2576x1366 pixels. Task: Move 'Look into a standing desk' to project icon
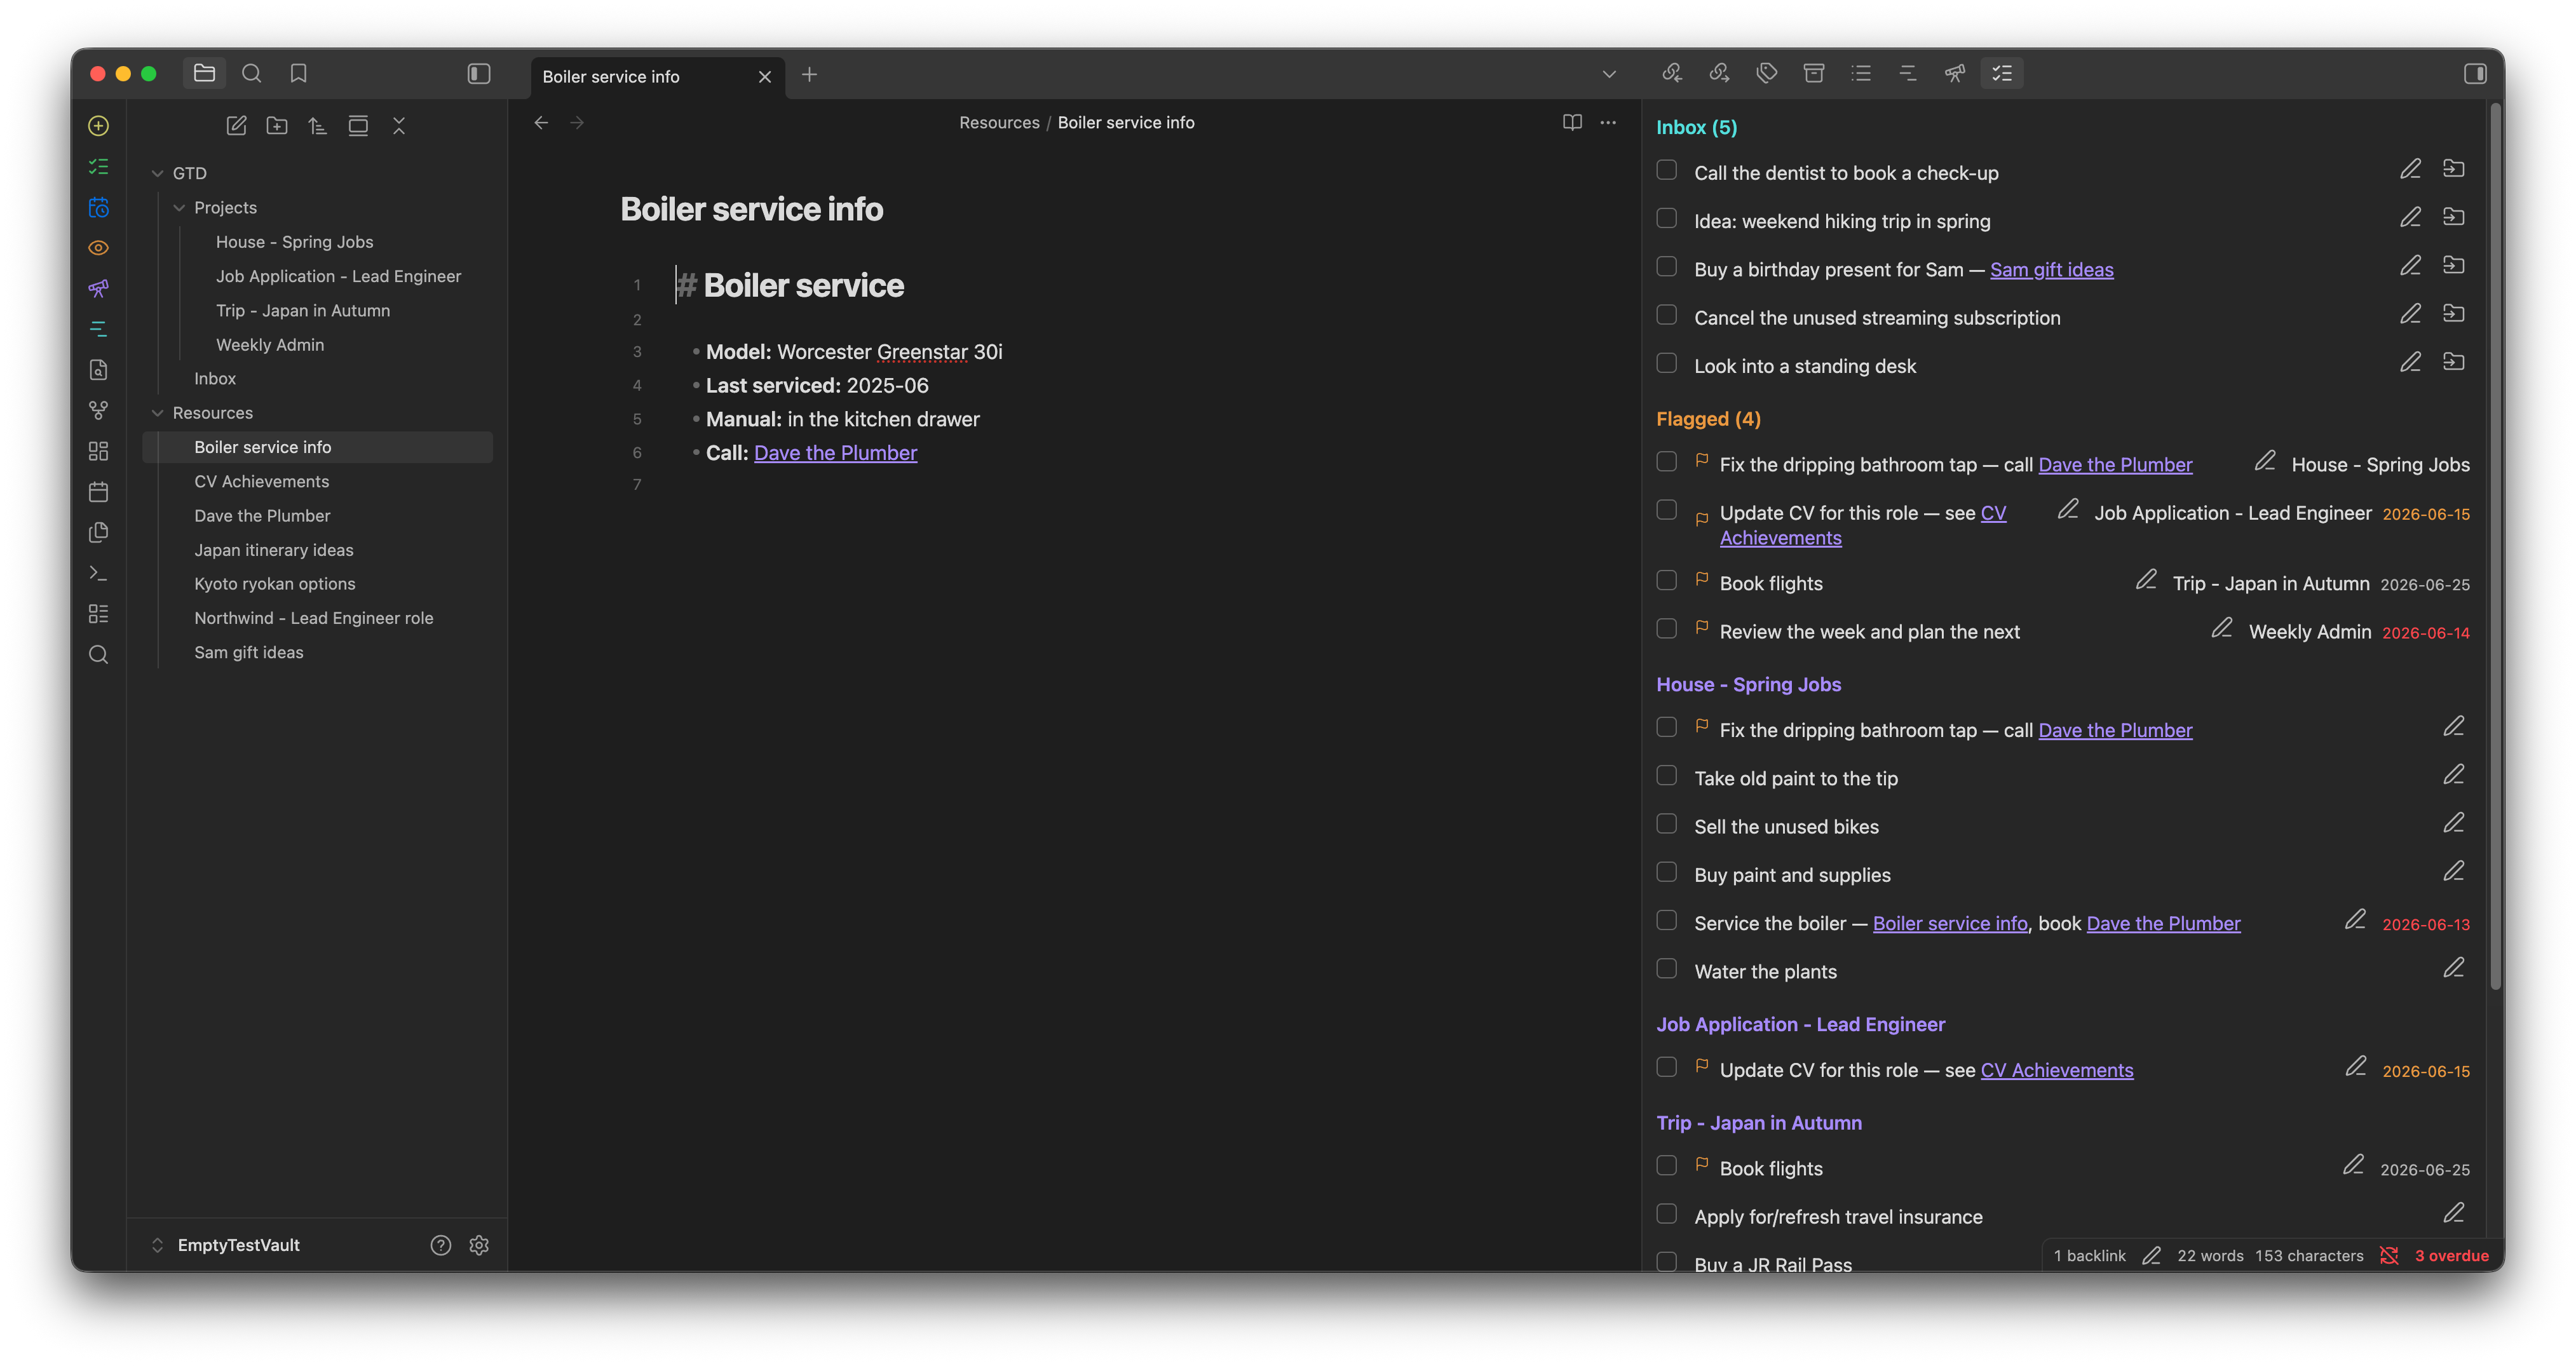click(2453, 362)
